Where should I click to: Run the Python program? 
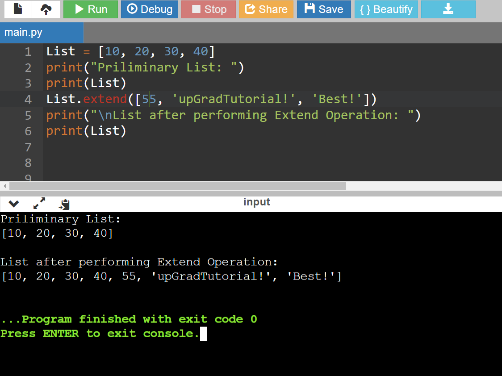[91, 9]
